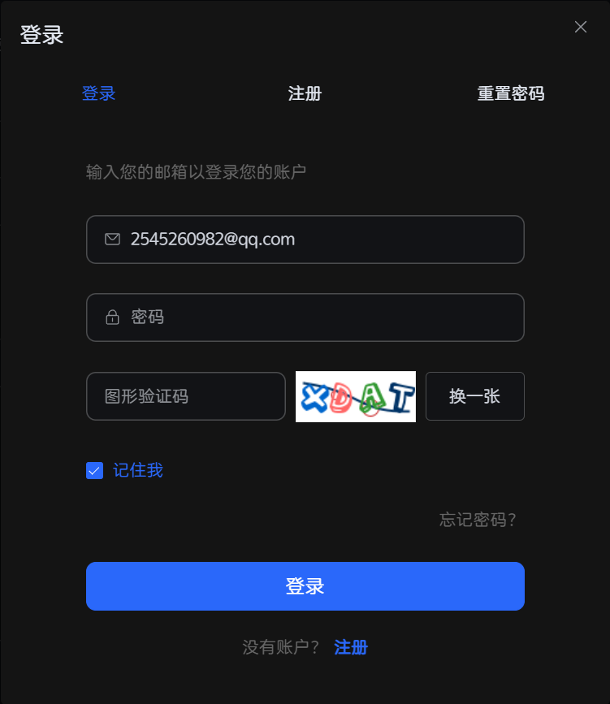Click the 没有账户? prompt text
The width and height of the screenshot is (610, 704).
pos(281,647)
